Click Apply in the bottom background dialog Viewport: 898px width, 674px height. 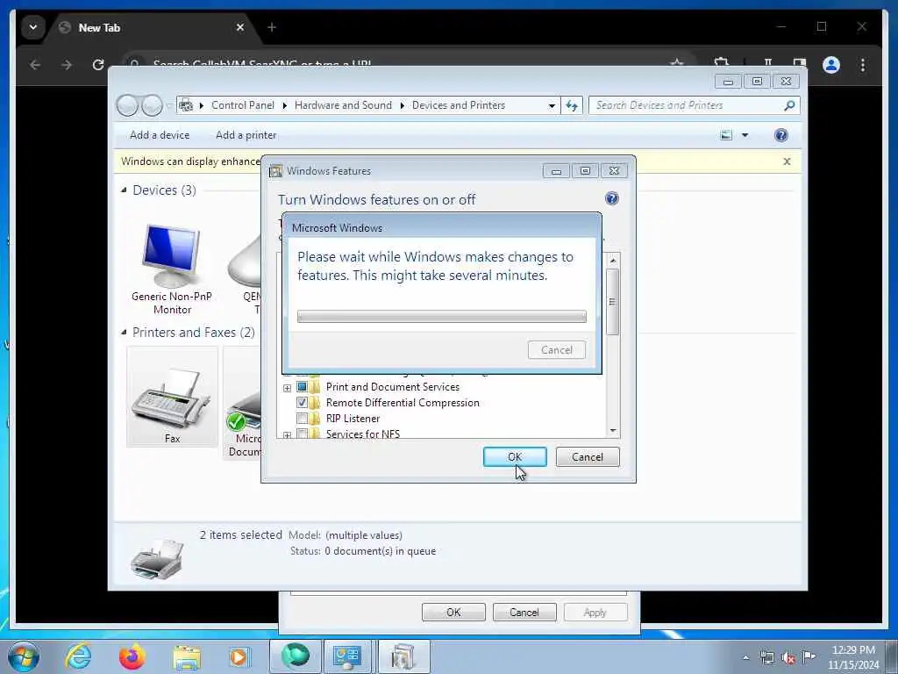pyautogui.click(x=595, y=612)
